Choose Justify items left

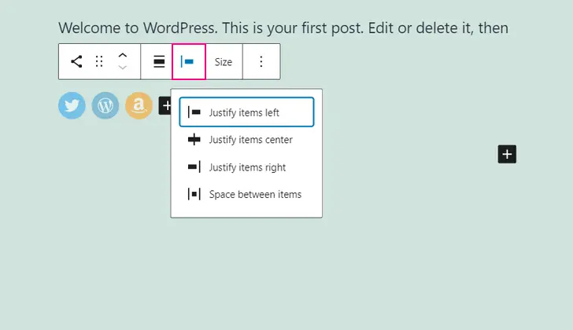point(246,112)
